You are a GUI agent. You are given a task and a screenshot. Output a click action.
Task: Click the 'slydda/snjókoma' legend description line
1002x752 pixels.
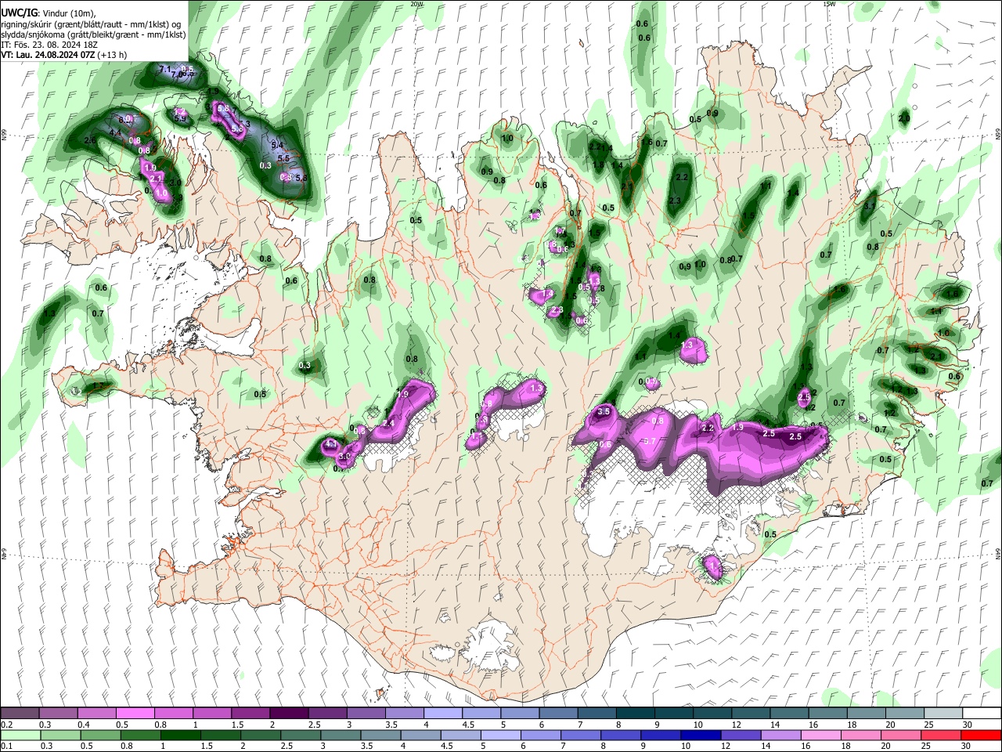tap(93, 34)
